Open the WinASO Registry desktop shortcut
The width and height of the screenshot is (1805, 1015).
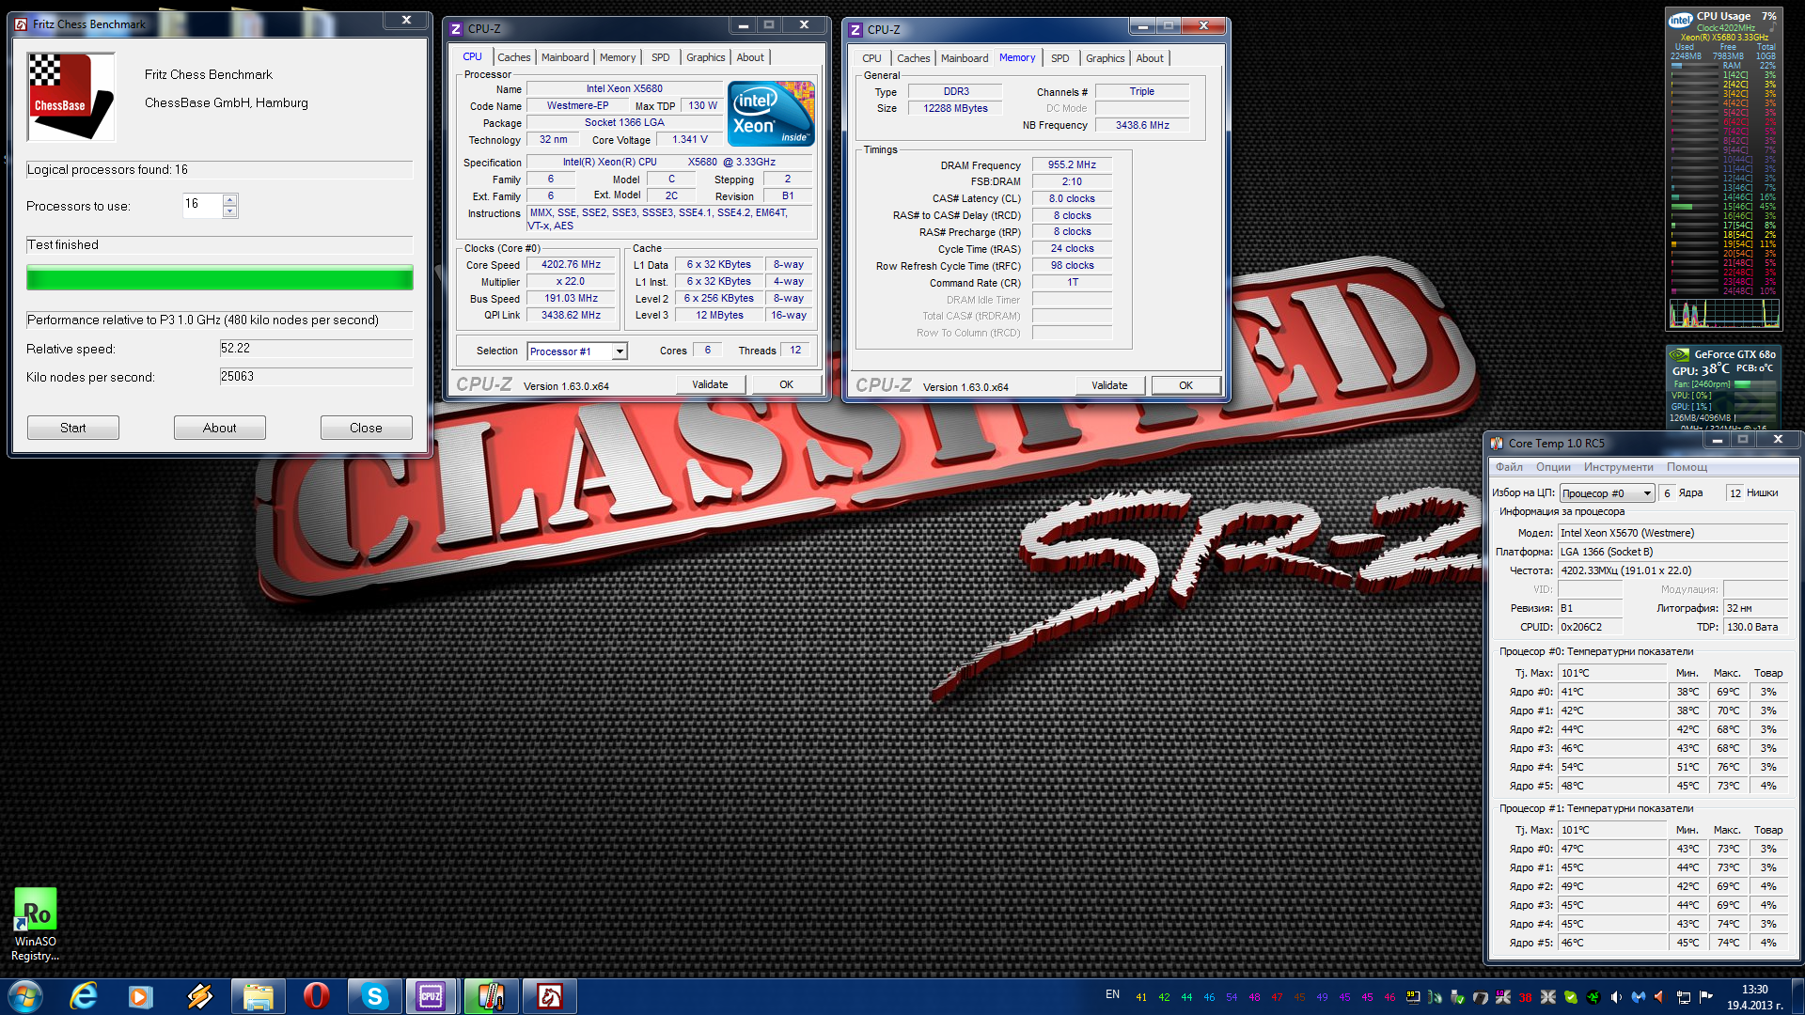click(35, 925)
